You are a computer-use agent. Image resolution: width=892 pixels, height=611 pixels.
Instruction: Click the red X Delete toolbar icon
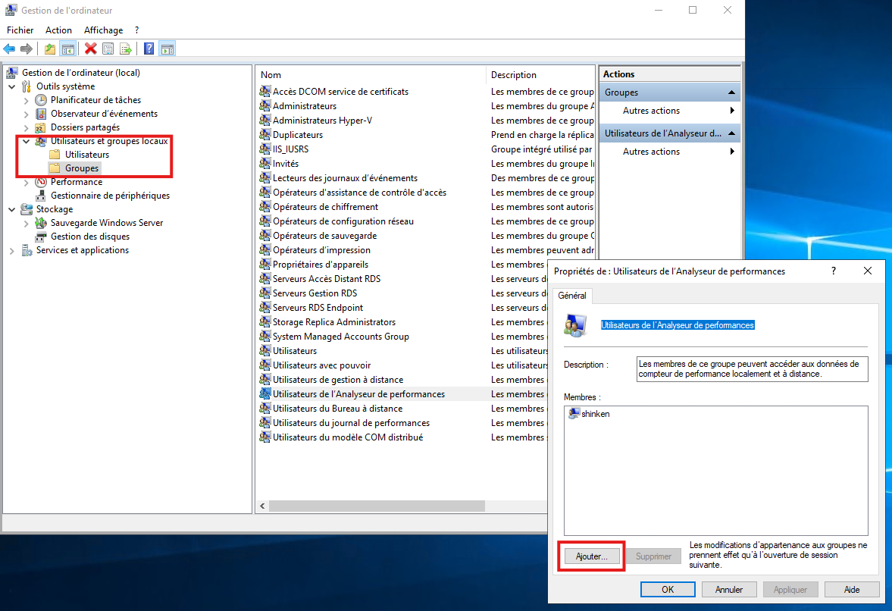tap(91, 49)
